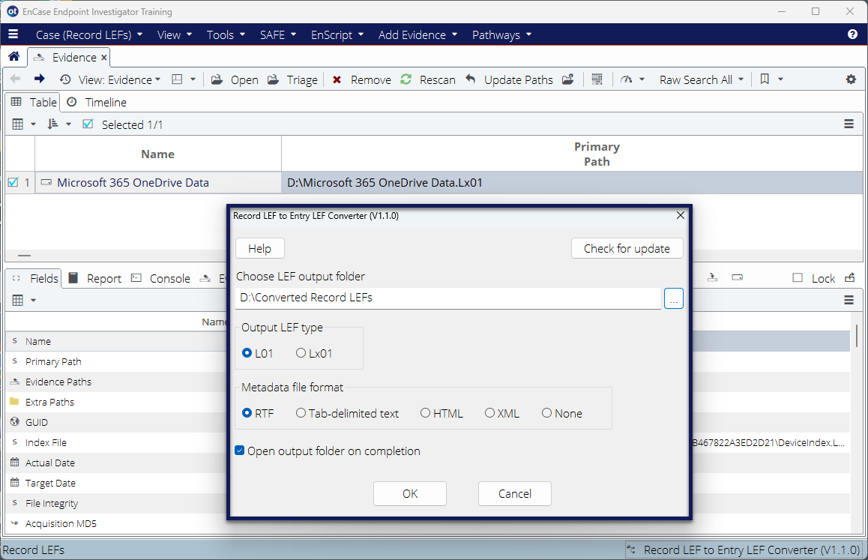The height and width of the screenshot is (560, 868).
Task: Click Check for update
Action: [x=627, y=248]
